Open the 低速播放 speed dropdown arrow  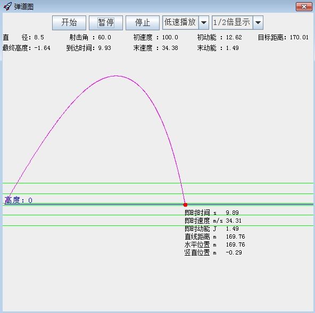tap(204, 23)
